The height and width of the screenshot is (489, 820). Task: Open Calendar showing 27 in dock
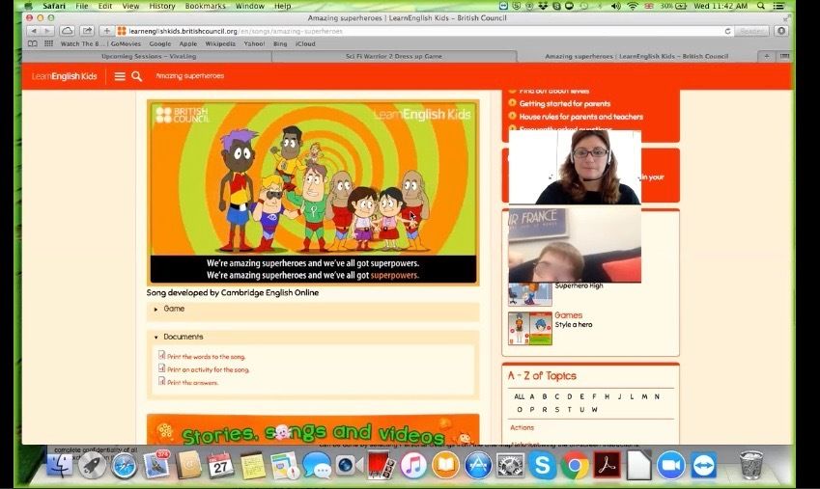pos(220,465)
